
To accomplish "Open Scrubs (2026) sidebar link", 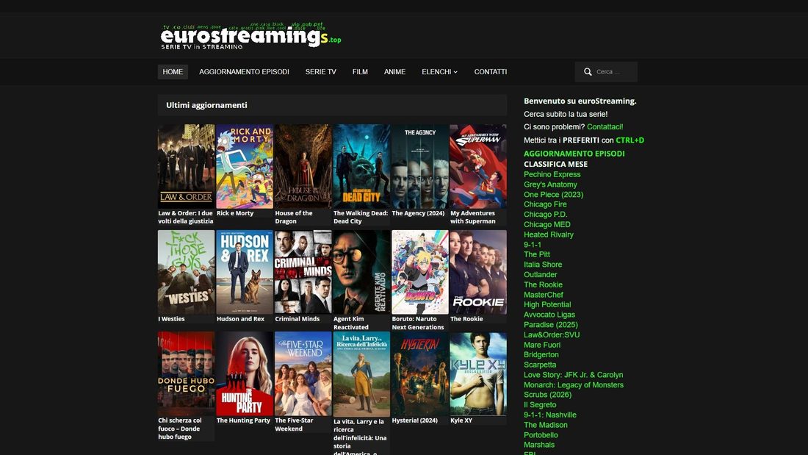I will click(x=548, y=395).
